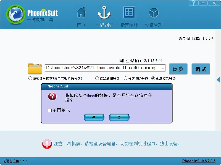The height and width of the screenshot is (165, 221).
Task: Select the 一键刷机 anchor icon
Action: click(x=104, y=12)
